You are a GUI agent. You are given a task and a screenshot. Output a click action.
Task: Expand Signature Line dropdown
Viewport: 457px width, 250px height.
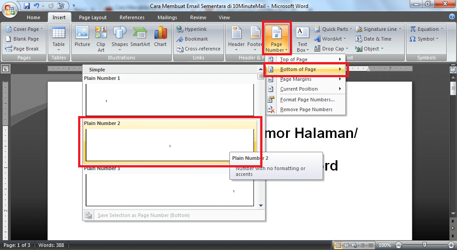tap(400, 29)
